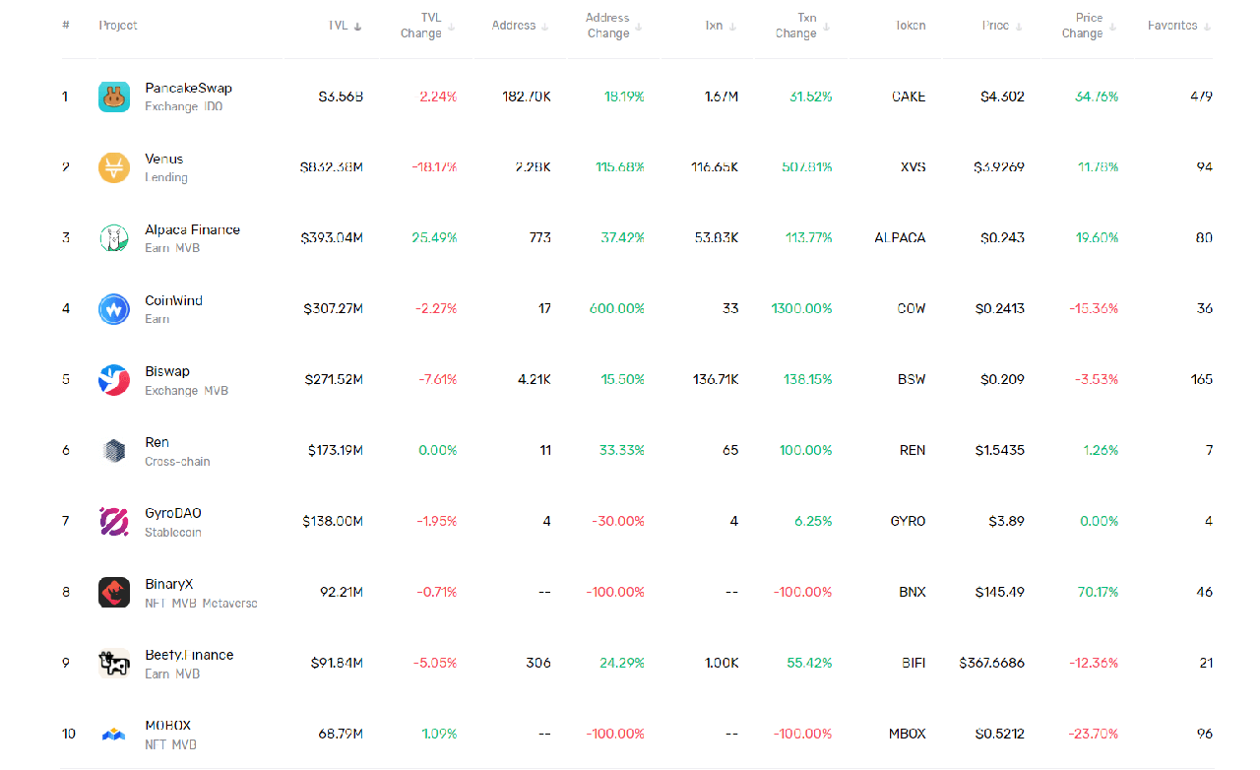Screen dimensions: 1260x770
Task: Click CoinWind txn change 1300.00%
Action: (x=801, y=309)
